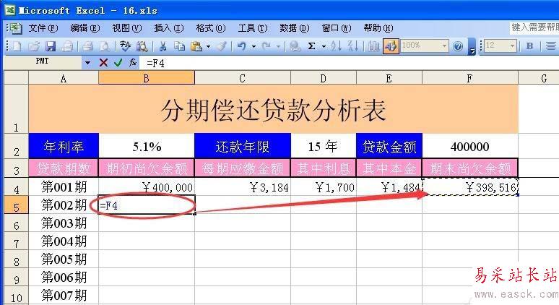Open the 帮助(H) menu

[378, 28]
